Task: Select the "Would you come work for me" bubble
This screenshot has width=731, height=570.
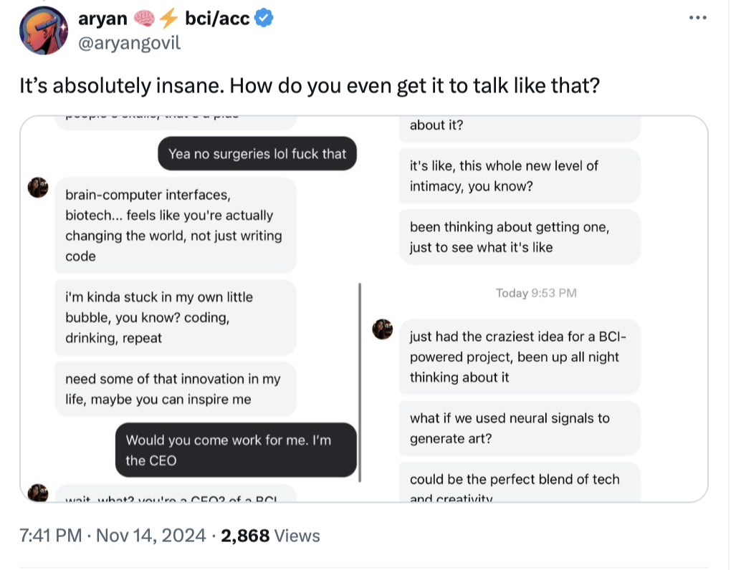Action: (x=236, y=450)
